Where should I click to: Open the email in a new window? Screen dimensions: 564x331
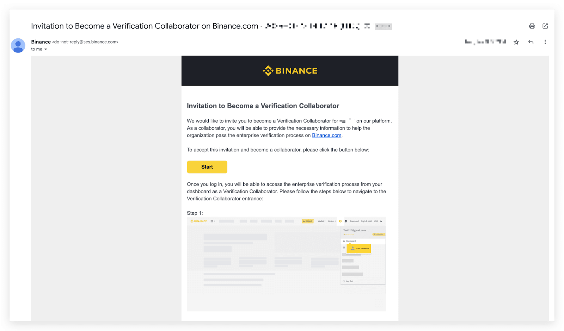(545, 26)
